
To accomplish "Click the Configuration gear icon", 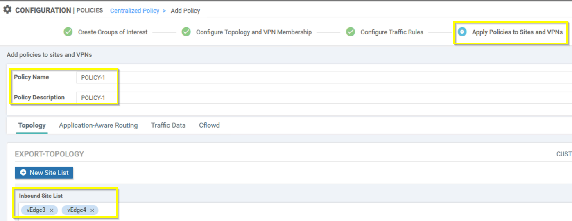I will [x=7, y=9].
